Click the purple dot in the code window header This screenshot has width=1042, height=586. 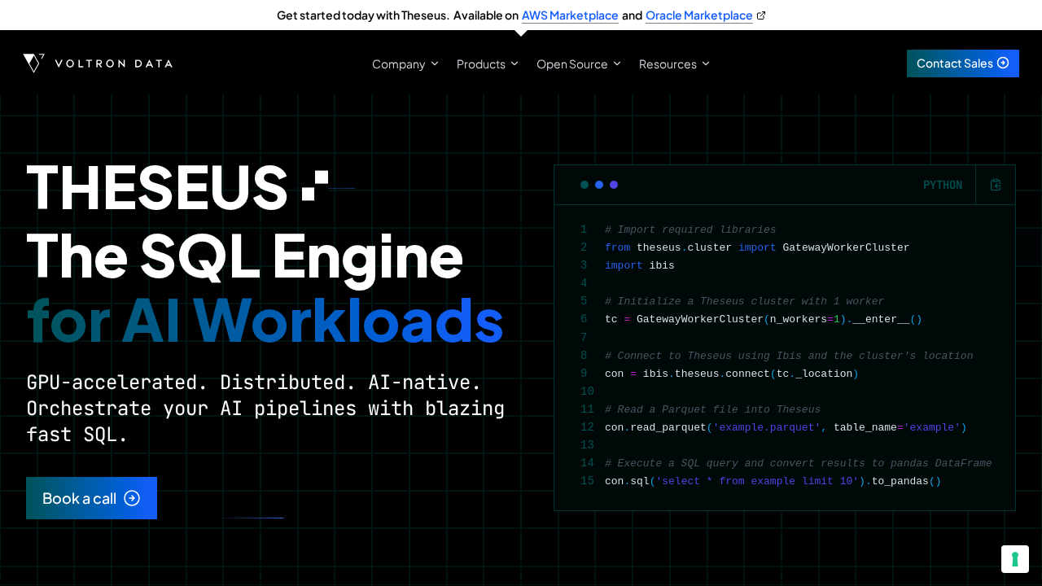(614, 185)
